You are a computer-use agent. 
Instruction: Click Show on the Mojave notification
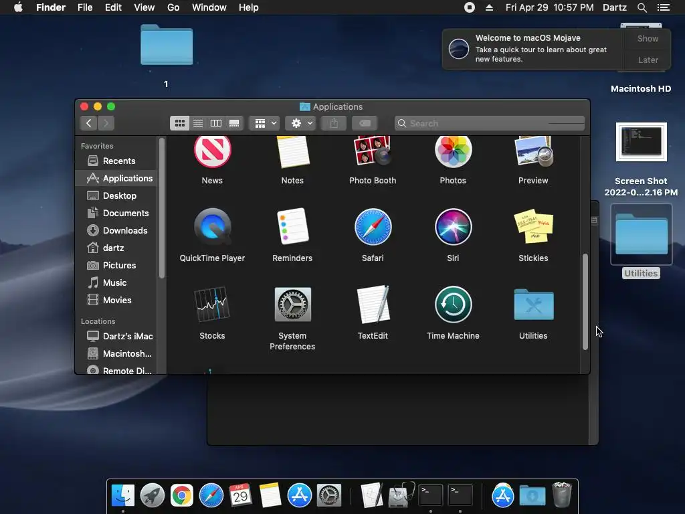coord(648,38)
